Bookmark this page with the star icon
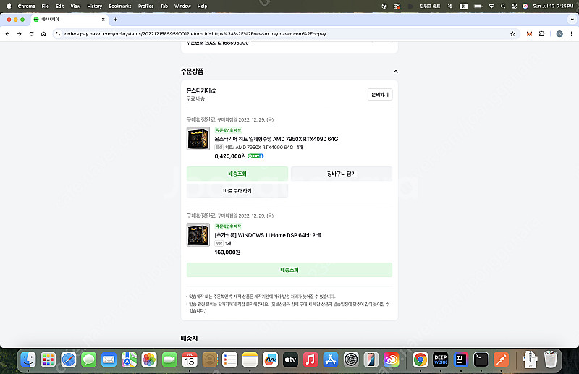This screenshot has height=374, width=579. coord(512,33)
